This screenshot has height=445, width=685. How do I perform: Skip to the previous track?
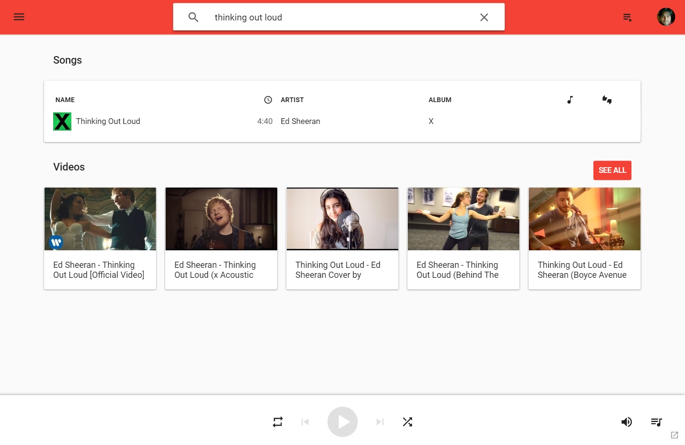pyautogui.click(x=305, y=422)
